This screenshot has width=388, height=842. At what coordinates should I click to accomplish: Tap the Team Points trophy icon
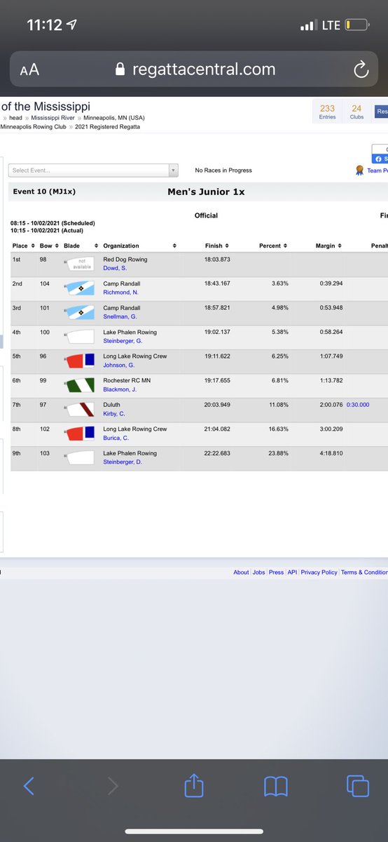[359, 171]
